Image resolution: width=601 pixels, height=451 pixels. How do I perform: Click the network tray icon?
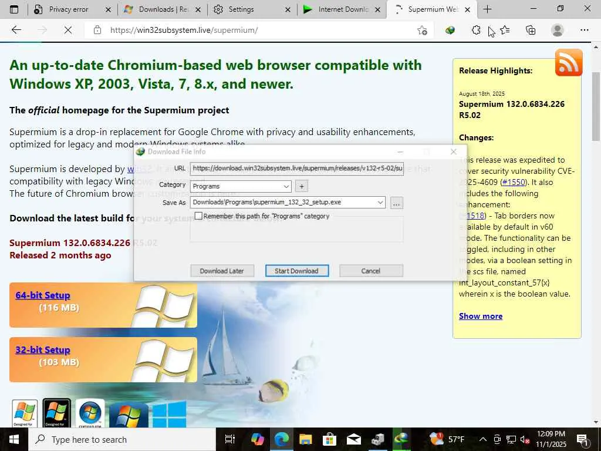pyautogui.click(x=511, y=439)
